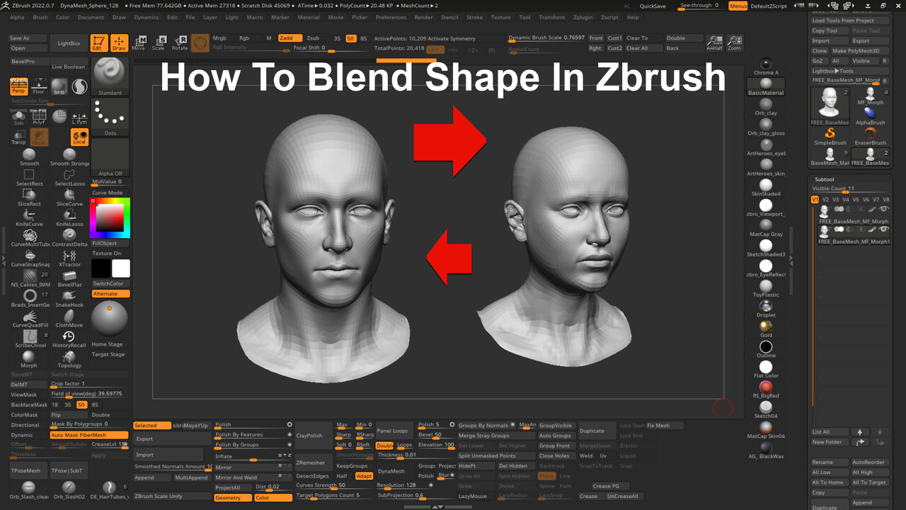
Task: Activate the Scale transform tool
Action: pyautogui.click(x=160, y=42)
